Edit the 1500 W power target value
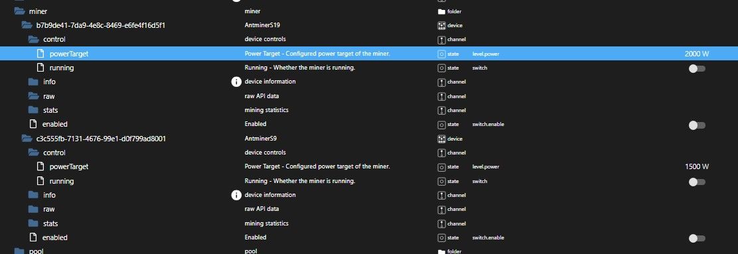The image size is (738, 254). [697, 166]
